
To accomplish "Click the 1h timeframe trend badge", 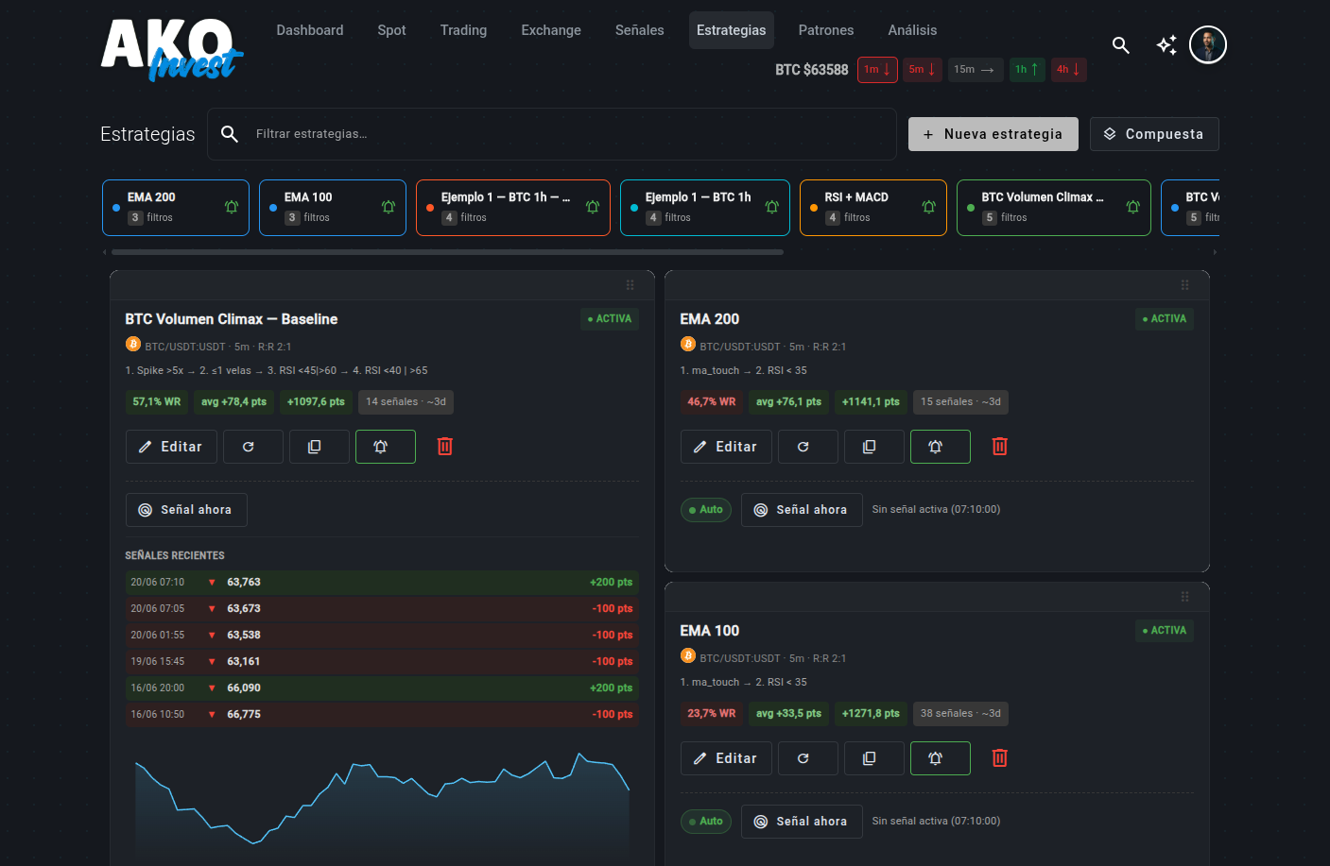I will coord(1028,70).
